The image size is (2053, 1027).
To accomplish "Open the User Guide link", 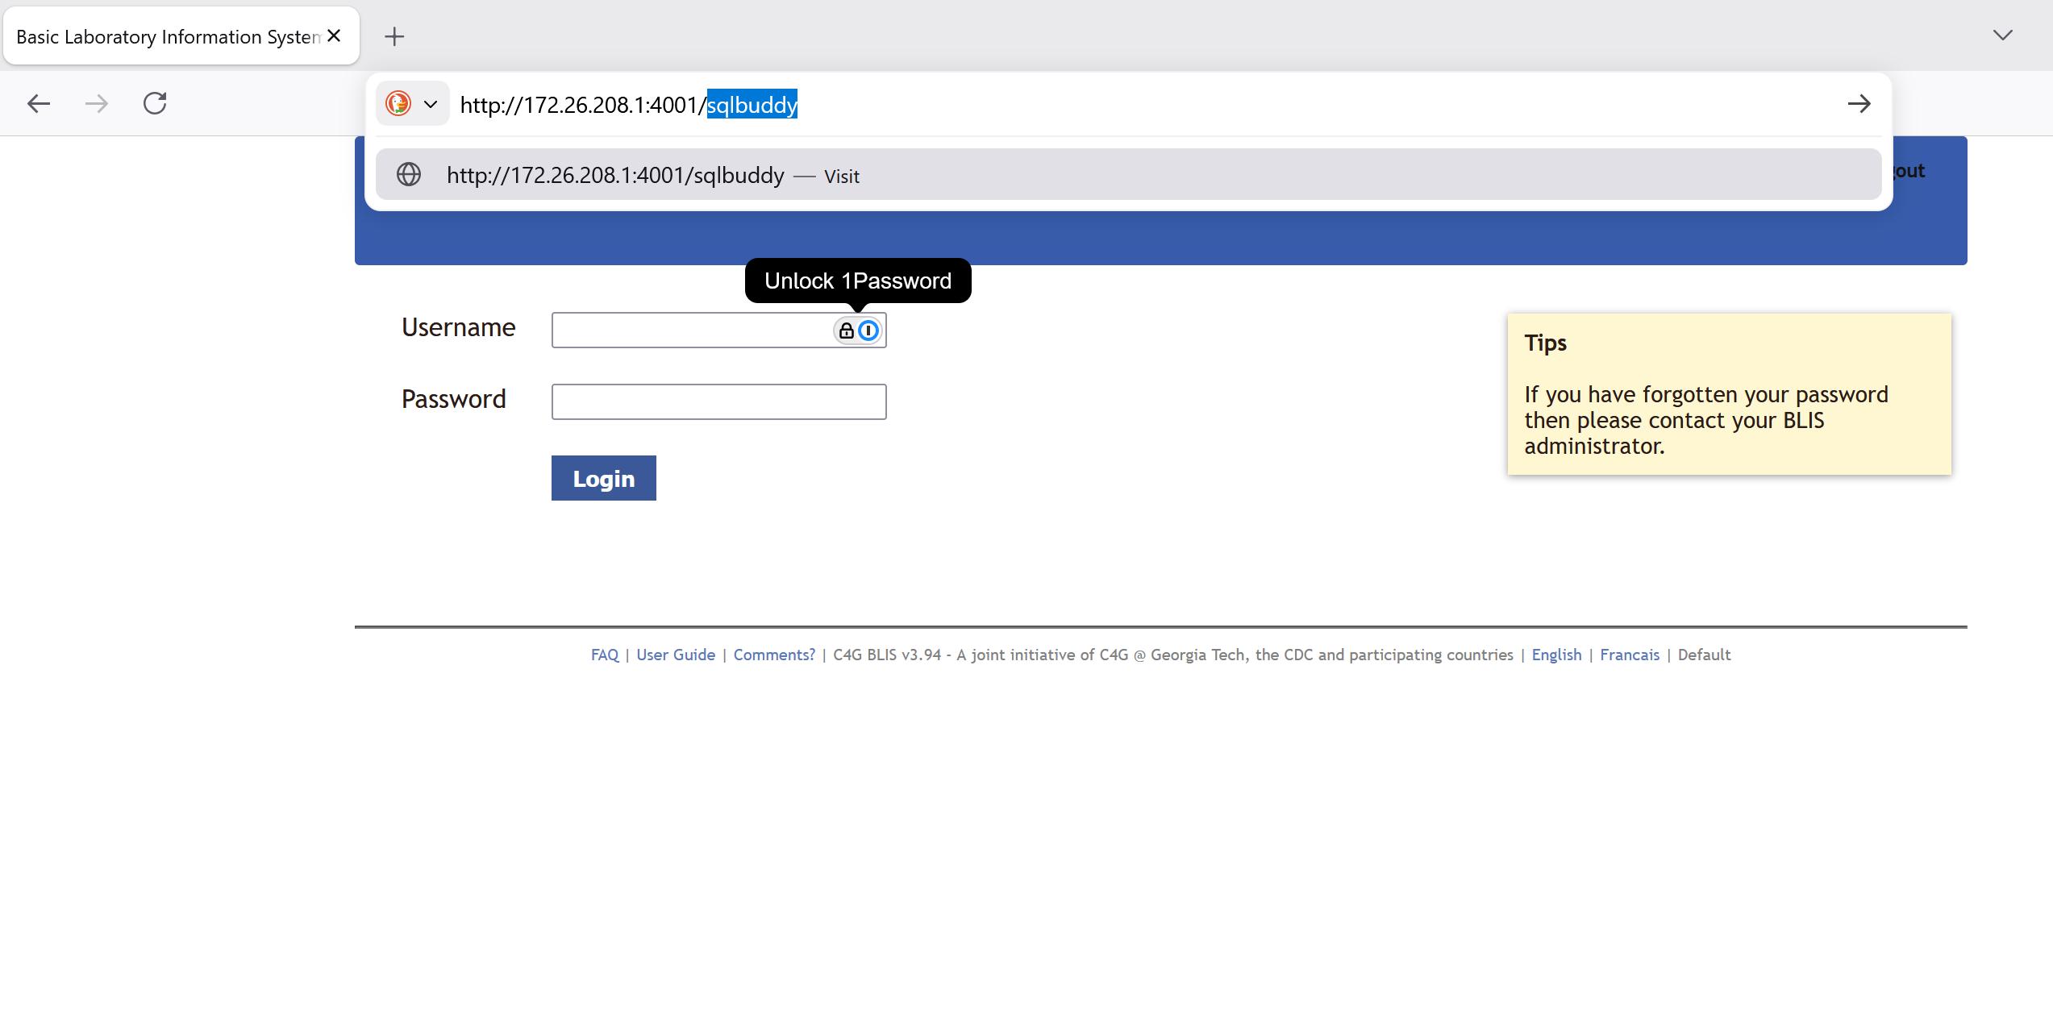I will [x=675, y=655].
